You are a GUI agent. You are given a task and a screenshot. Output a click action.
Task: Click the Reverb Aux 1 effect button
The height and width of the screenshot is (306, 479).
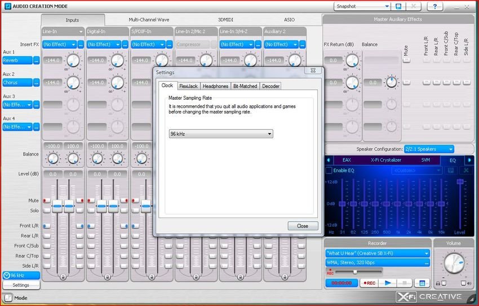pyautogui.click(x=17, y=60)
